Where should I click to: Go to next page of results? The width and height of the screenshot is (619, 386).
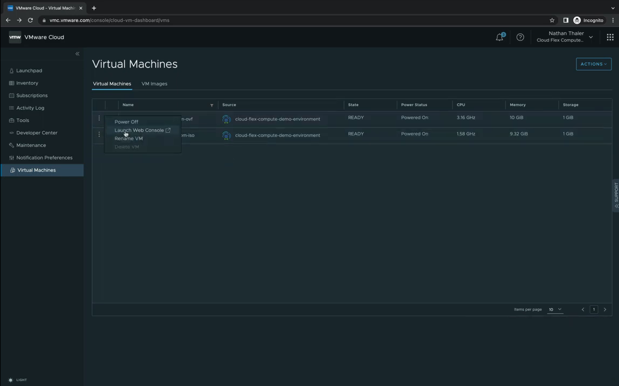(x=605, y=310)
